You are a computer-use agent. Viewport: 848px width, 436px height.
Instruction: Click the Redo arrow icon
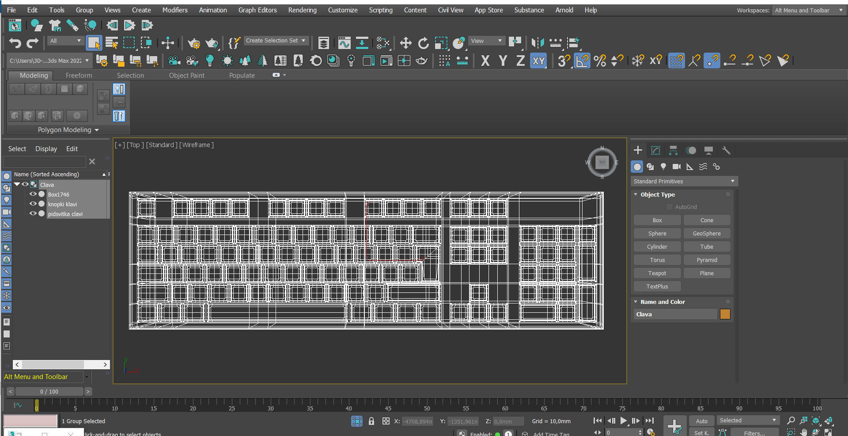(x=33, y=43)
